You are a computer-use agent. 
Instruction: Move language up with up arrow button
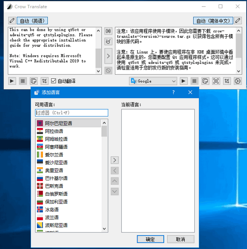(115, 181)
